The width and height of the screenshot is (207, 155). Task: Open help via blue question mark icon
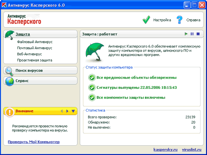[180, 20]
